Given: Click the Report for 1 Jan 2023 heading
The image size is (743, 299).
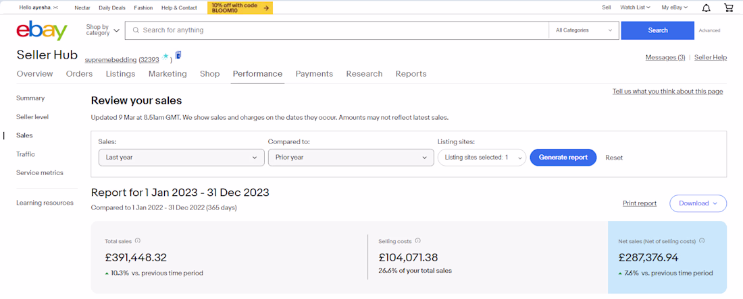Looking at the screenshot, I should coord(180,192).
